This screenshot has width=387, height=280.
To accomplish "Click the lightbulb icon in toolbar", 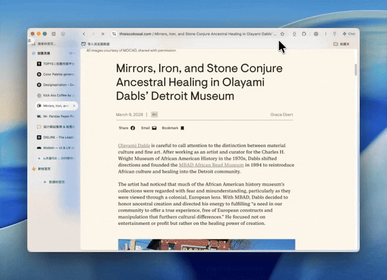I will coord(334,34).
